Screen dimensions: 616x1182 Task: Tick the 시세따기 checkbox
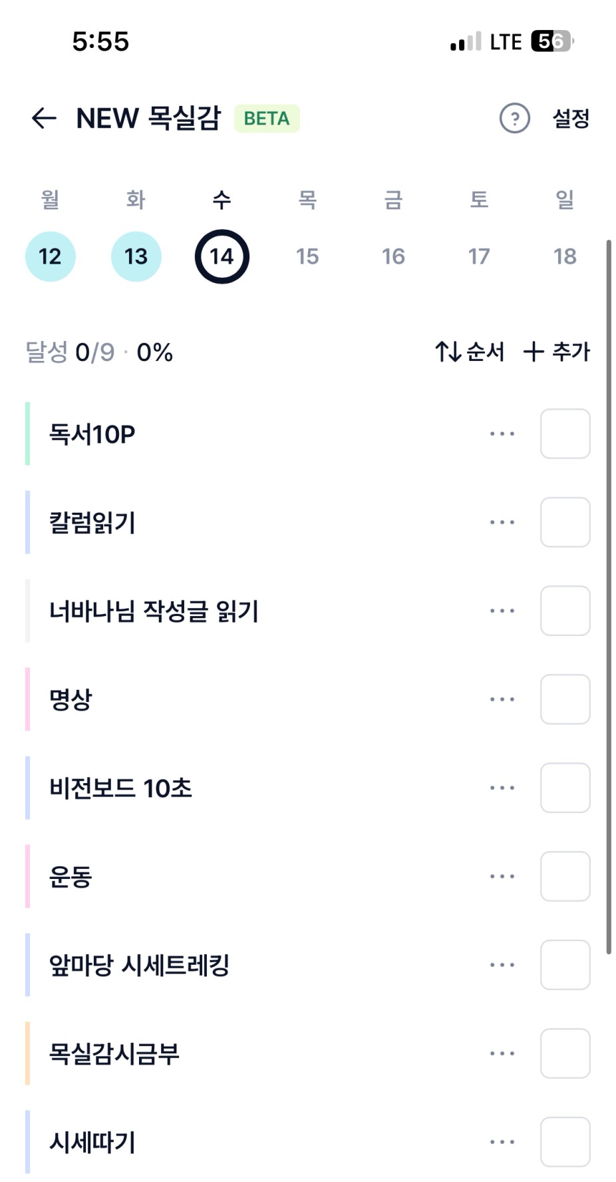[565, 1142]
